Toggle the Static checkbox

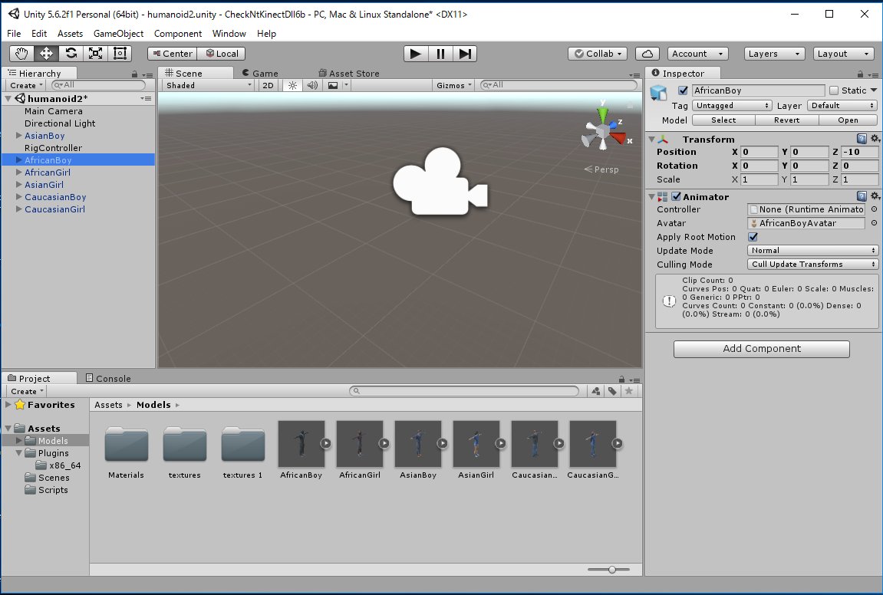point(834,90)
